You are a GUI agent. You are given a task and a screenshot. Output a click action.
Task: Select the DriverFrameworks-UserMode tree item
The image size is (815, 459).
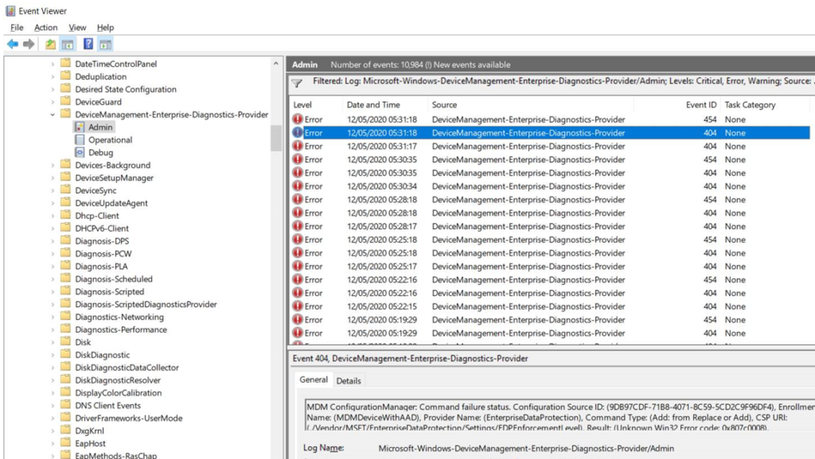129,418
